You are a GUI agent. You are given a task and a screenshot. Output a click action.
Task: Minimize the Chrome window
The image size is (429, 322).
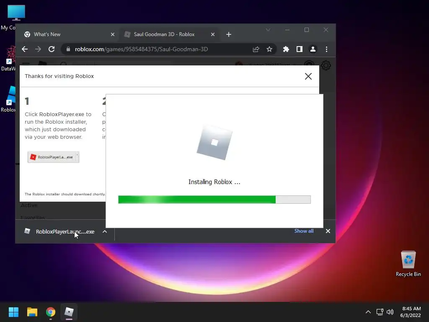coord(287,30)
